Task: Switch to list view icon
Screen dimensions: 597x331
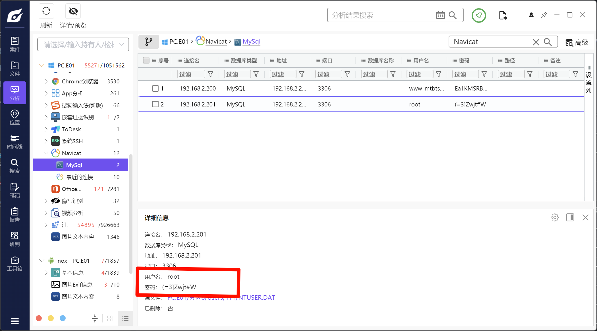Action: (125, 318)
